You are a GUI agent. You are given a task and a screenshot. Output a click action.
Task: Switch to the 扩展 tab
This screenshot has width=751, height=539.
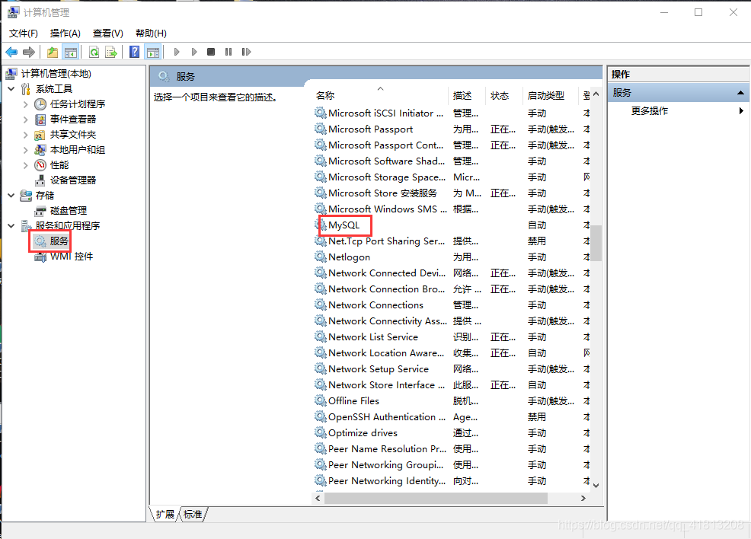coord(165,514)
